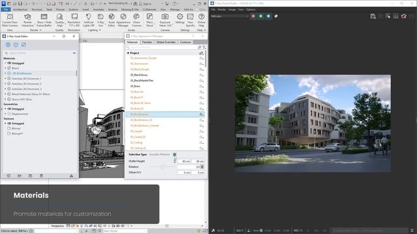Start Render Interactive
The width and height of the screenshot is (417, 234).
tap(27, 20)
